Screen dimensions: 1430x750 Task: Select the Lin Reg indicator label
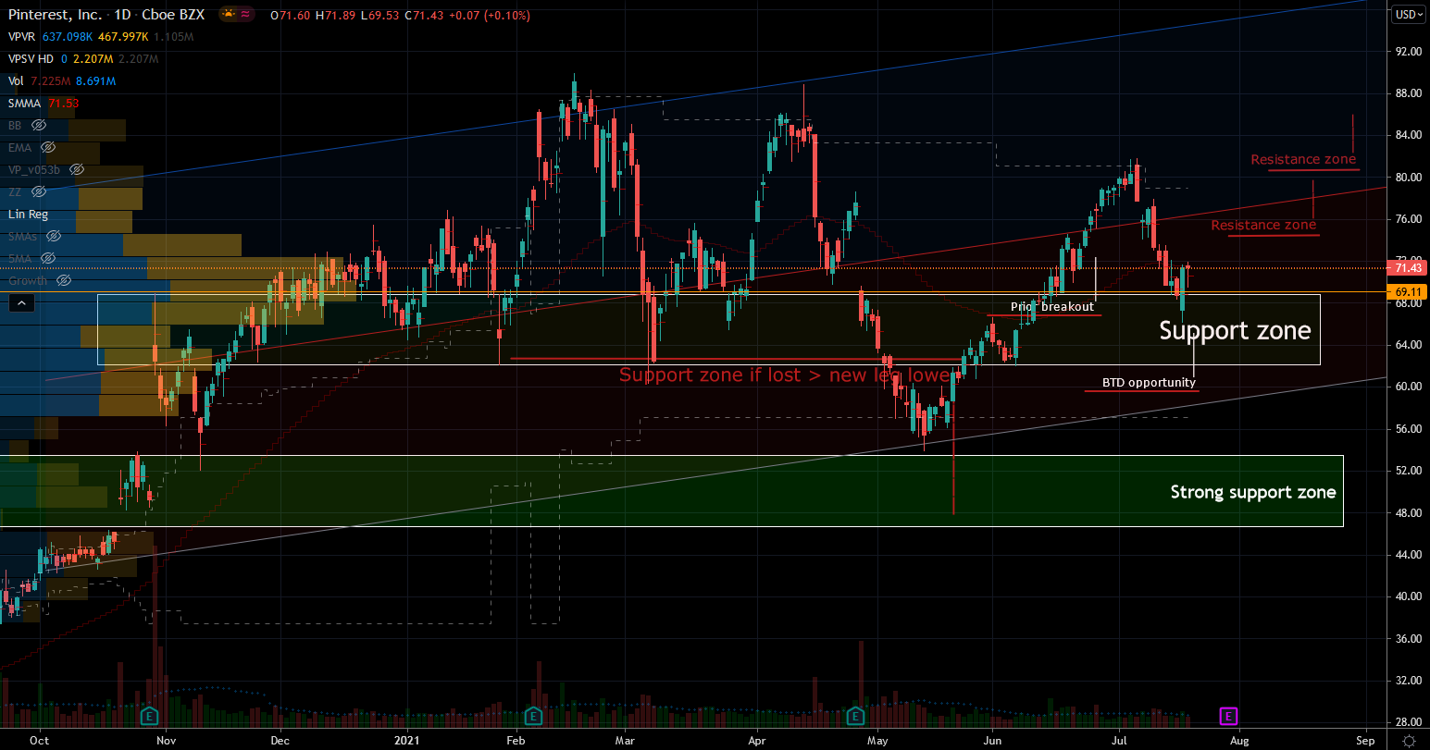point(28,214)
